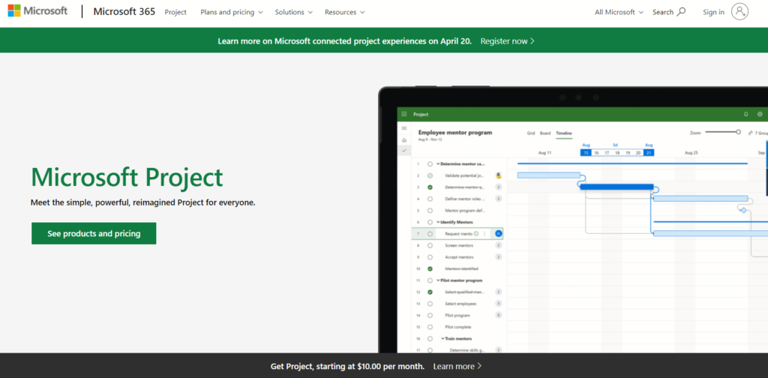Click the Search text link

(663, 12)
